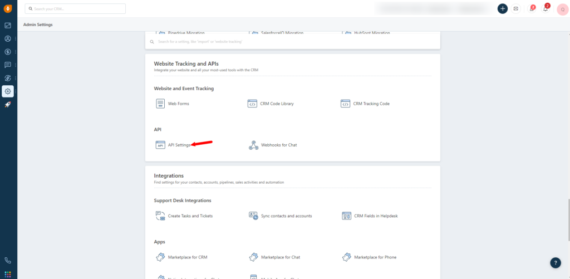Open the lightning-bolt circle icon in sidebar

point(8,78)
